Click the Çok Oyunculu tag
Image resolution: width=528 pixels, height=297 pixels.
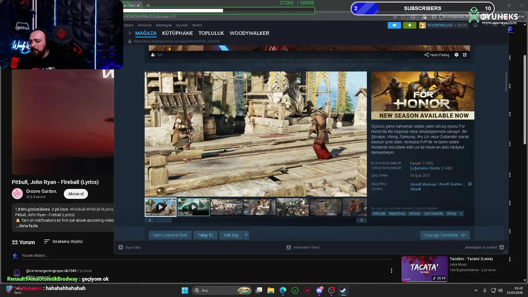click(434, 213)
